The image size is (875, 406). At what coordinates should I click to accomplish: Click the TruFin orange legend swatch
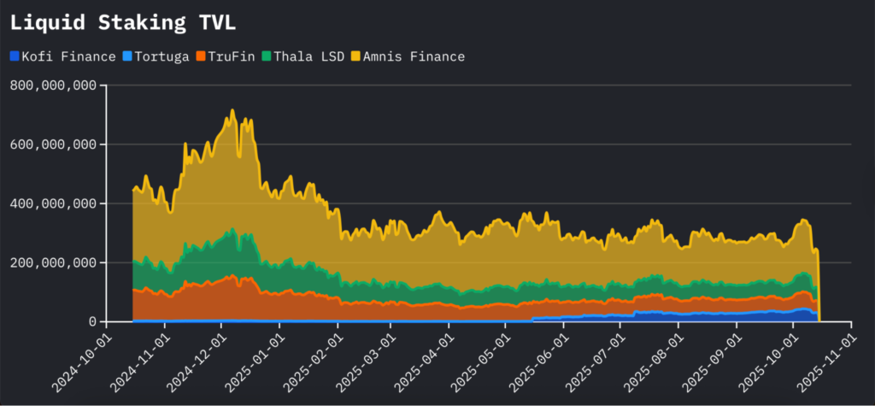pos(200,56)
